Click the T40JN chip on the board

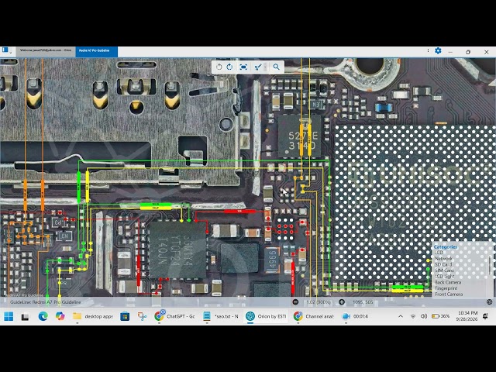pyautogui.click(x=177, y=250)
